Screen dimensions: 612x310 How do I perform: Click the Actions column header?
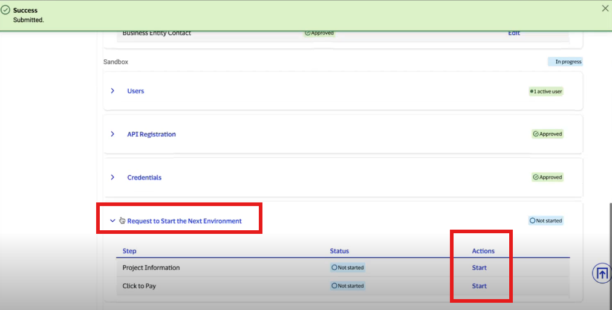(x=483, y=251)
